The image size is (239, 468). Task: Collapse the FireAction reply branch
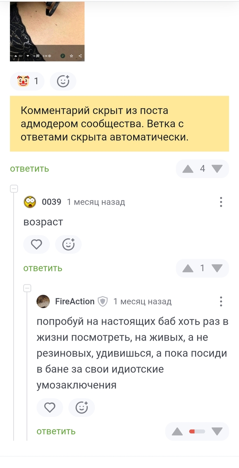(x=27, y=288)
